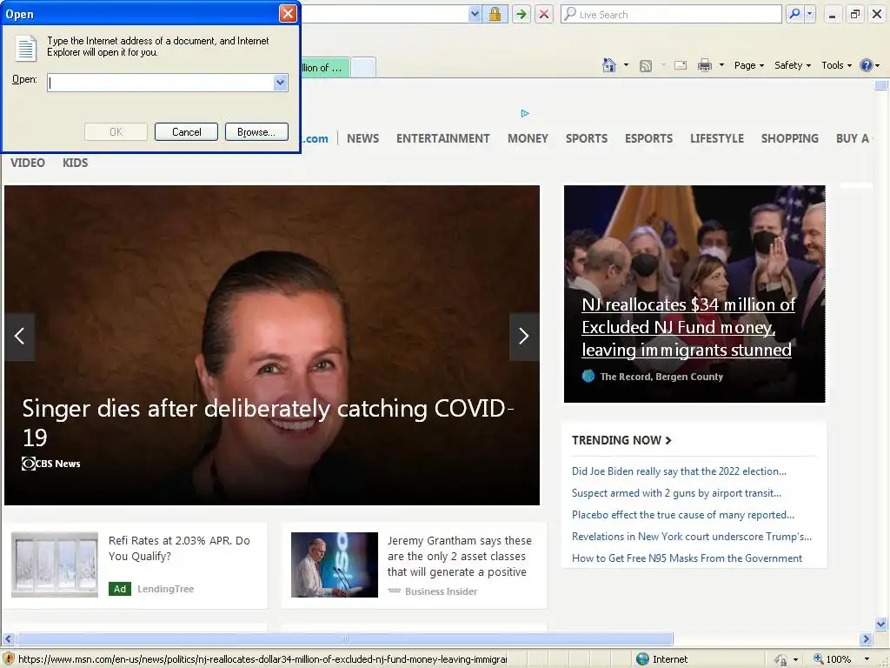The width and height of the screenshot is (890, 668).
Task: Click the horizontal scrollbar thumb
Action: [x=344, y=639]
